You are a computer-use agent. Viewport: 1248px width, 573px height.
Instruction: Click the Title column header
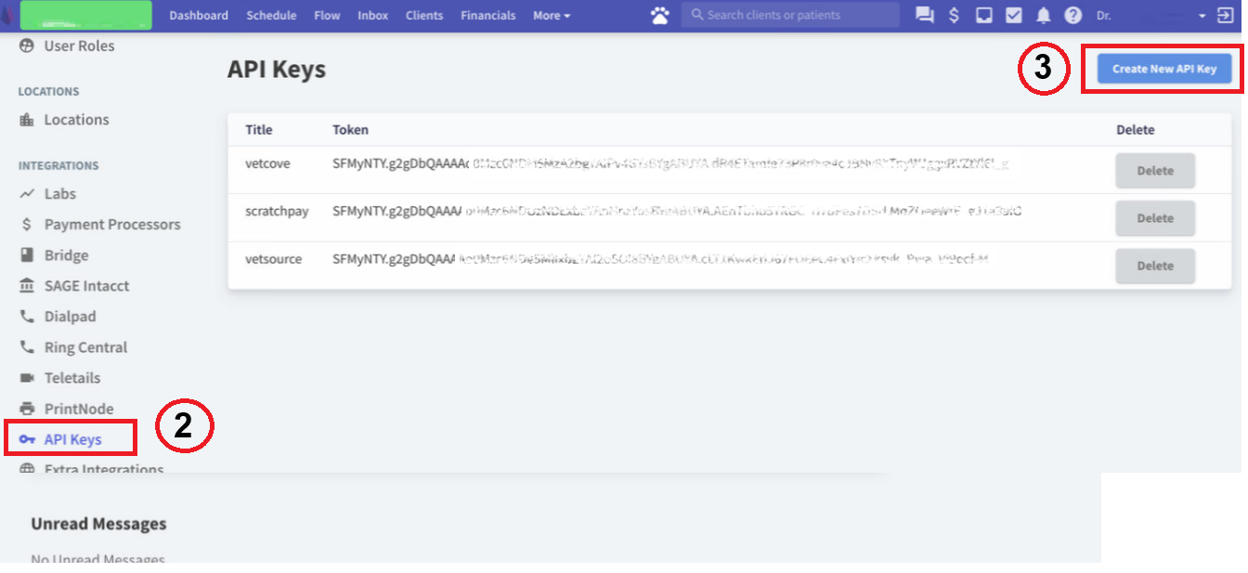259,130
